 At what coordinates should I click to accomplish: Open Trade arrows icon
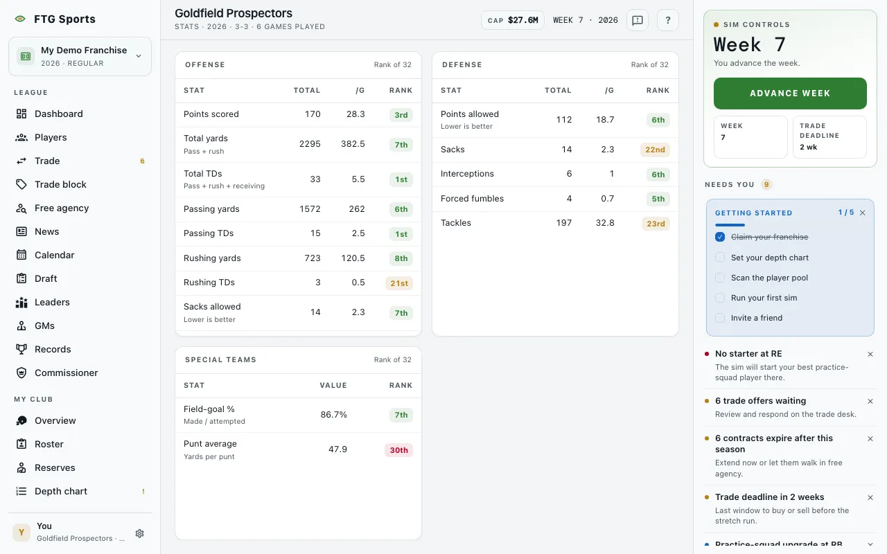click(21, 161)
